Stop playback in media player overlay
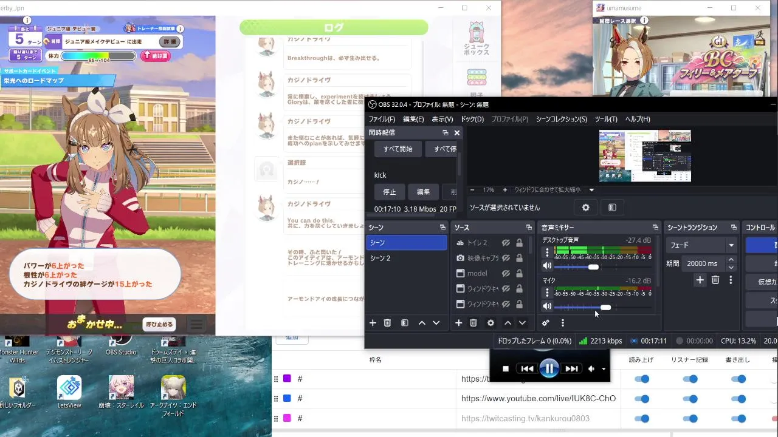The width and height of the screenshot is (778, 437). pos(506,369)
